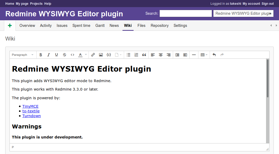279x154 pixels.
Task: Open the Help link
Action: pyautogui.click(x=48, y=4)
